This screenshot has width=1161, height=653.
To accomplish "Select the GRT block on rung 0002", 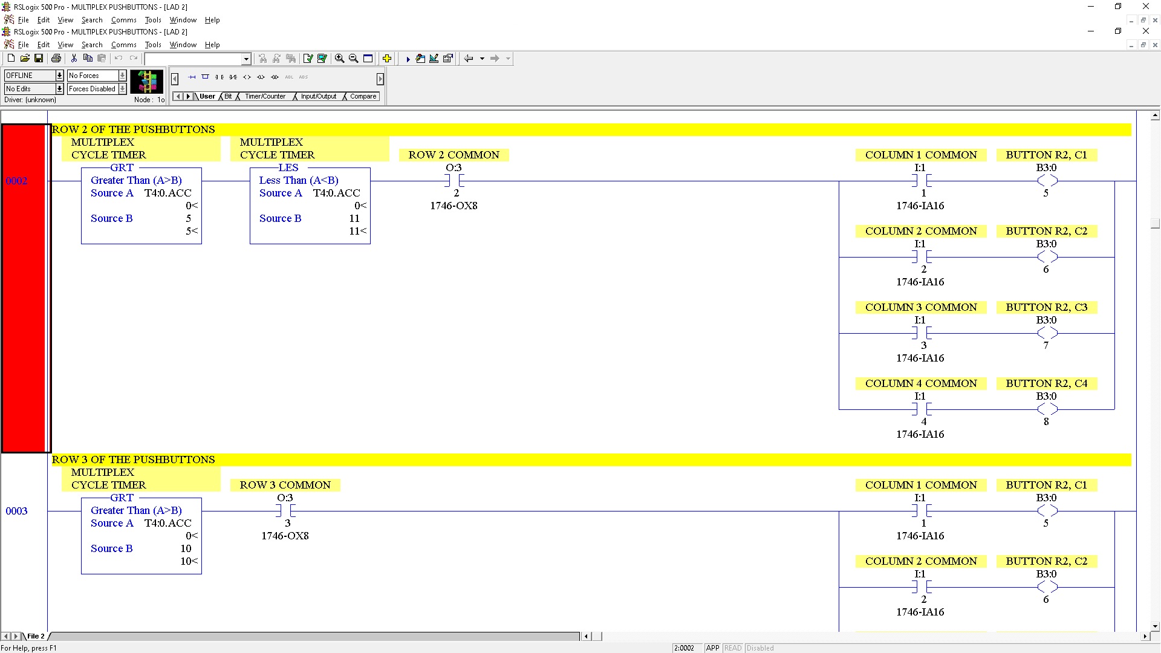I will click(x=141, y=206).
